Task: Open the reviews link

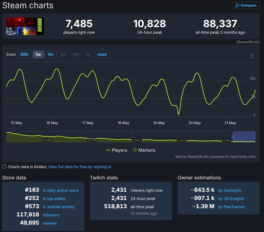Action: (50, 223)
